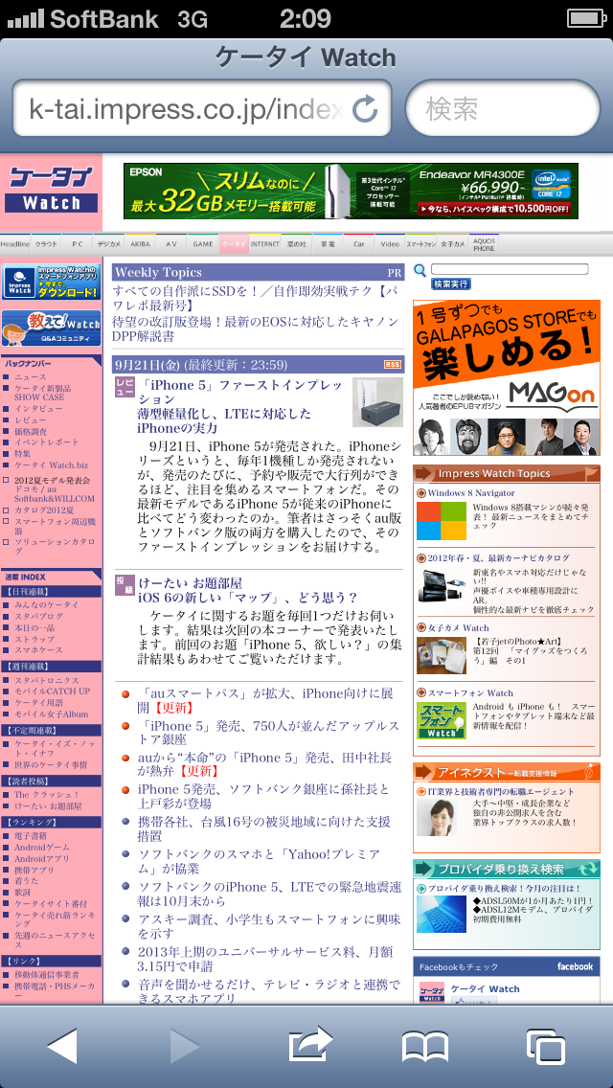
Task: Select the Video tab
Action: [x=390, y=244]
